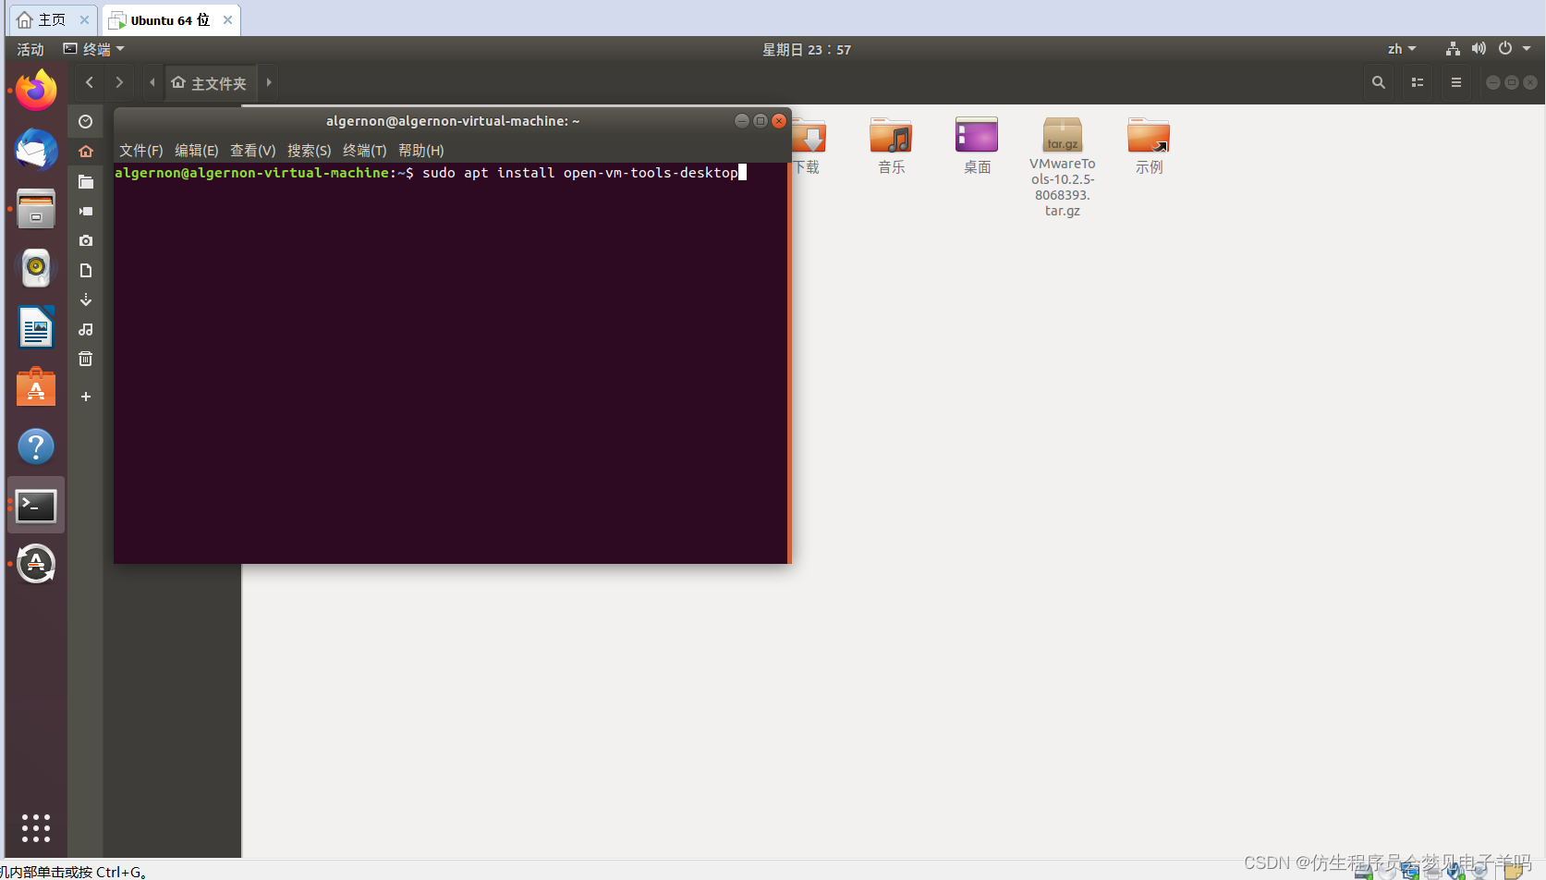The width and height of the screenshot is (1546, 880).
Task: Show all applications grid
Action: coord(36,827)
